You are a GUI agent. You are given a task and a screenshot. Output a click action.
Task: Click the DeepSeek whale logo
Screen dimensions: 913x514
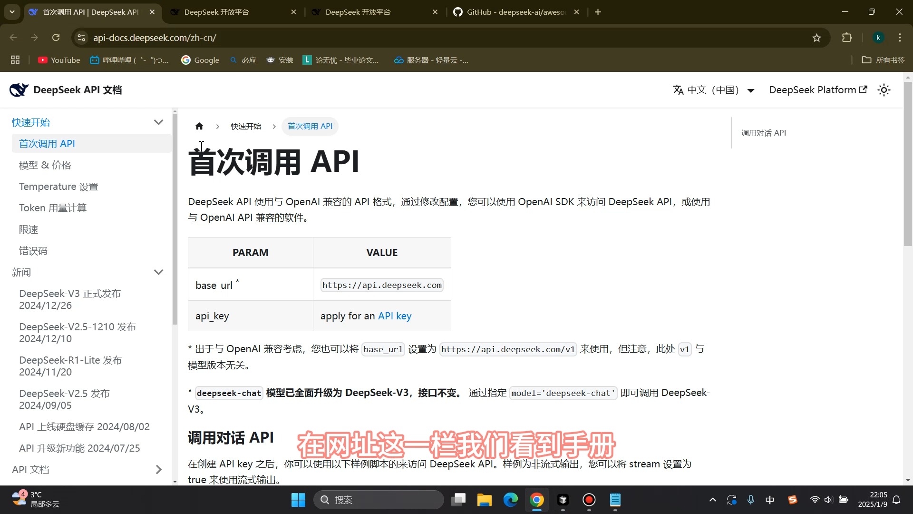click(x=19, y=89)
